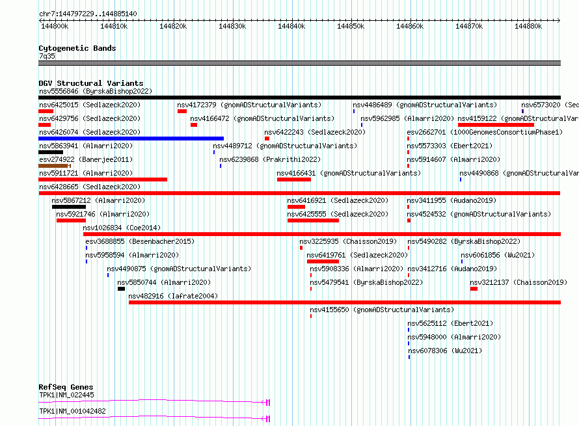The image size is (579, 426).
Task: Open TPK1|NM_022445 RefSeq gene label
Action: click(x=67, y=395)
